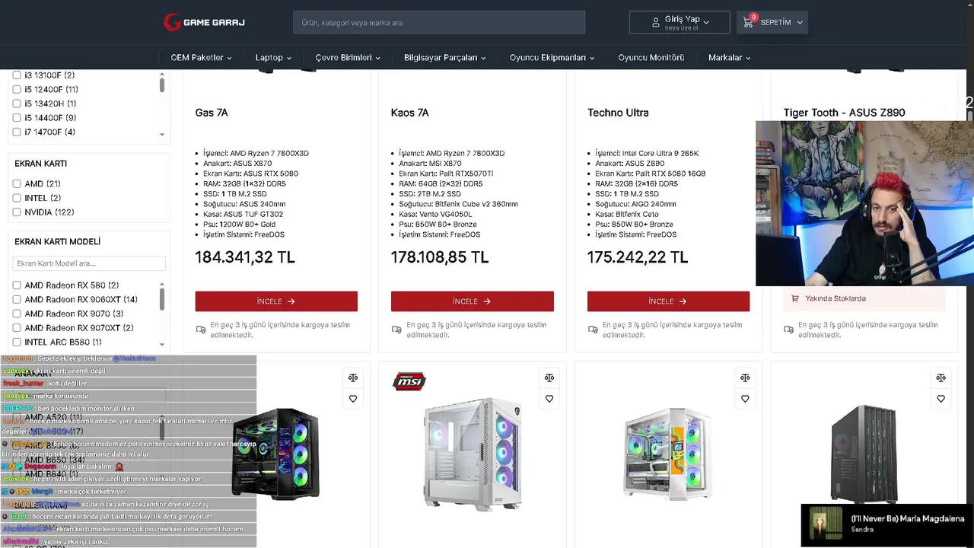This screenshot has height=548, width=974.
Task: Check the i5 14400F processor option
Action: pos(17,118)
